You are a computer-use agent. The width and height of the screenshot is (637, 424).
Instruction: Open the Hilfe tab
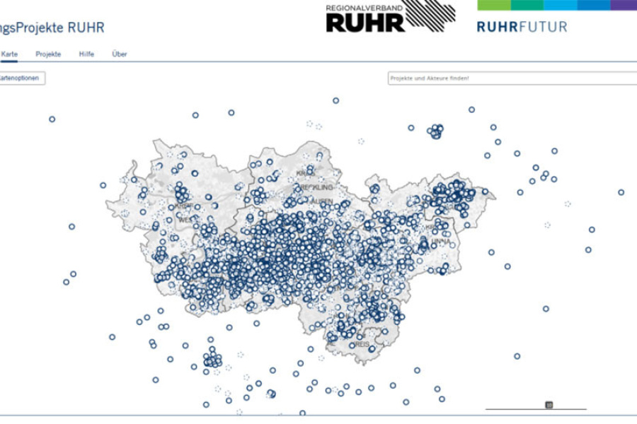86,54
